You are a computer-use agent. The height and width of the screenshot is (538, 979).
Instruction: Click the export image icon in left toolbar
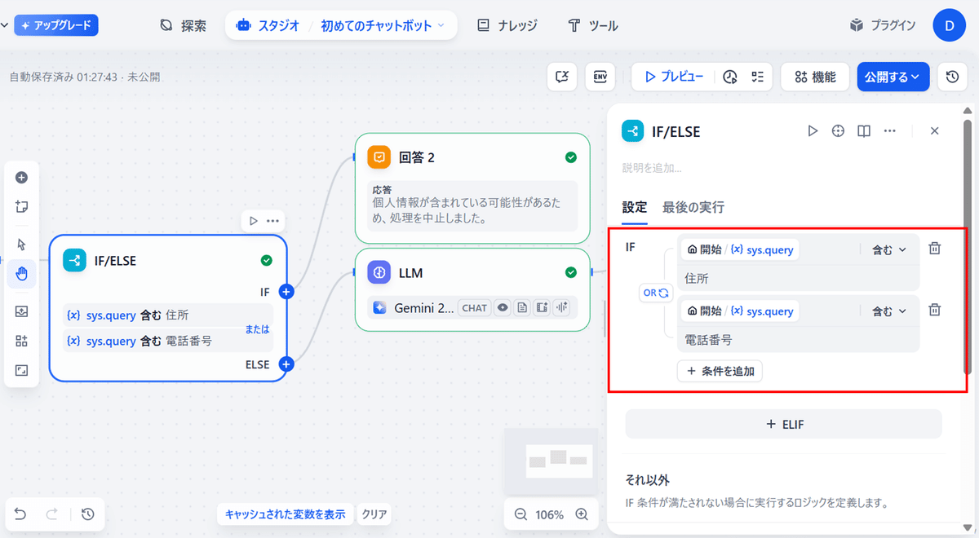pyautogui.click(x=22, y=311)
